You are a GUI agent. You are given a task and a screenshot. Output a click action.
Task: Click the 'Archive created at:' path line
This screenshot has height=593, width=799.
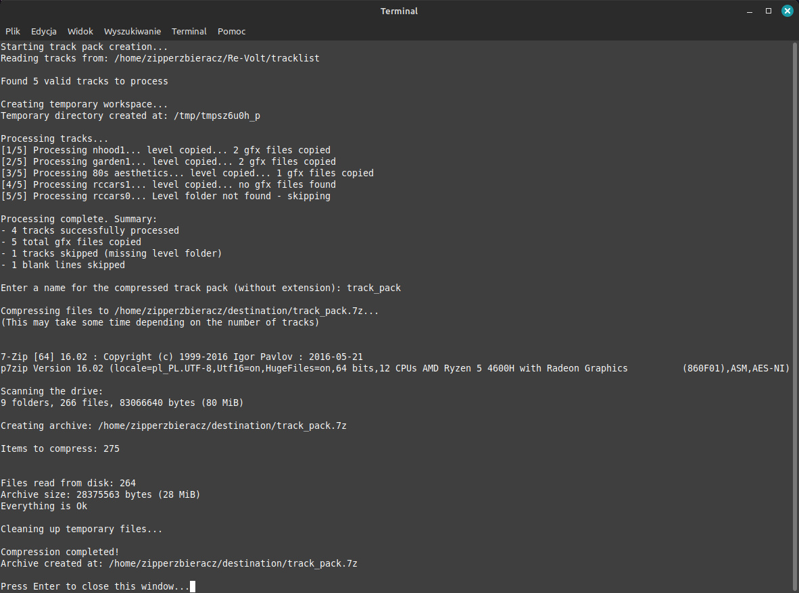click(179, 564)
